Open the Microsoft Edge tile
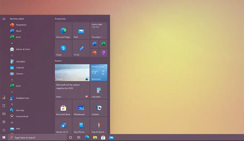 [x=63, y=31]
